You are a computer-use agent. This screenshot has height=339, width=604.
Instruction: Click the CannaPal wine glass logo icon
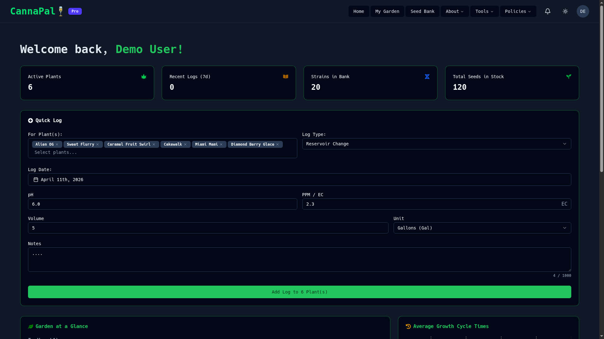click(x=60, y=11)
